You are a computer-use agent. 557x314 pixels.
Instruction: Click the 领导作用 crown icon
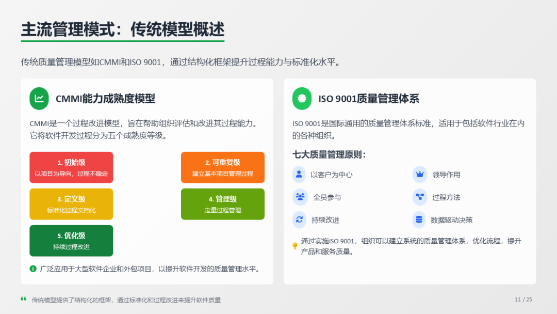420,174
